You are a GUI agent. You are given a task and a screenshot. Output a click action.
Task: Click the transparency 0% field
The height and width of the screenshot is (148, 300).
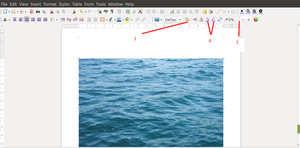click(234, 19)
